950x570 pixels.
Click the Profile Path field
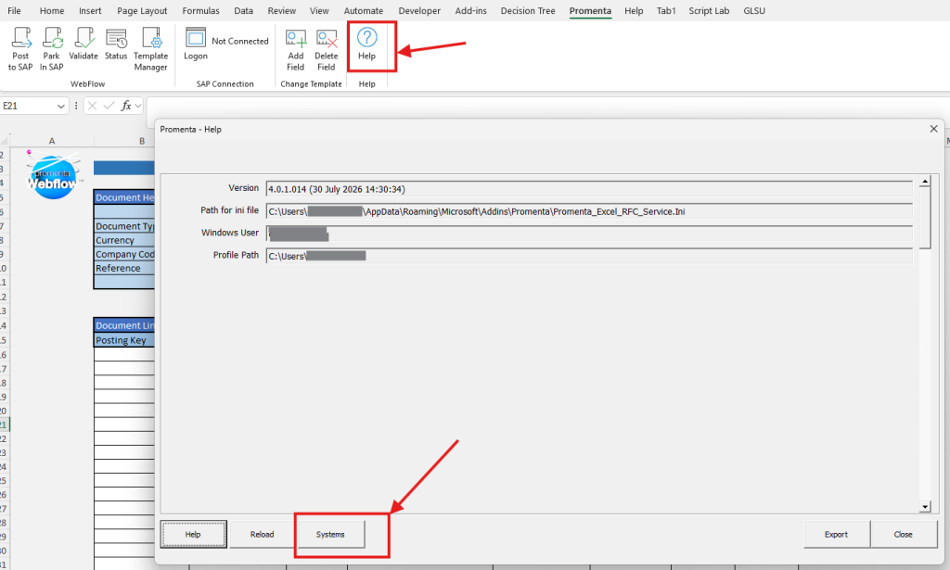(x=589, y=256)
